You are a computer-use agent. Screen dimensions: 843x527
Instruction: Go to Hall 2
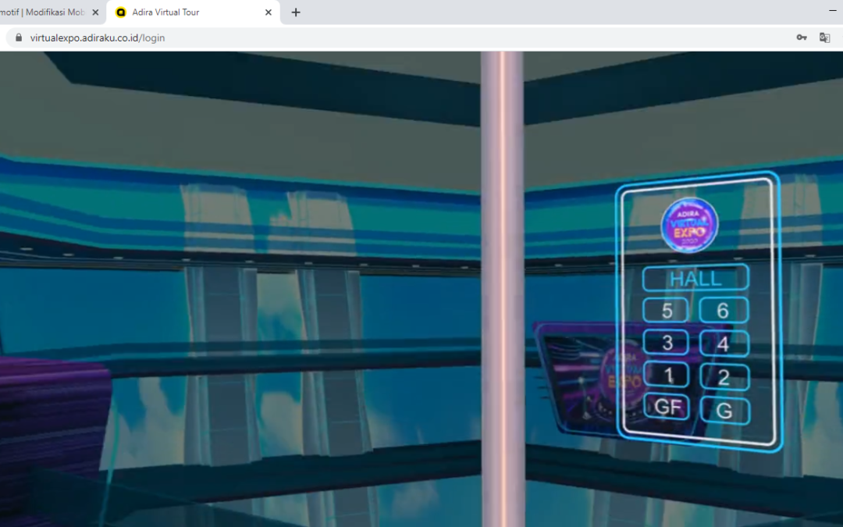724,378
